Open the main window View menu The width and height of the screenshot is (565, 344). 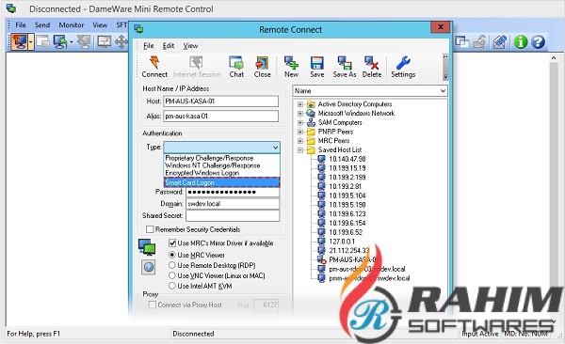point(100,24)
